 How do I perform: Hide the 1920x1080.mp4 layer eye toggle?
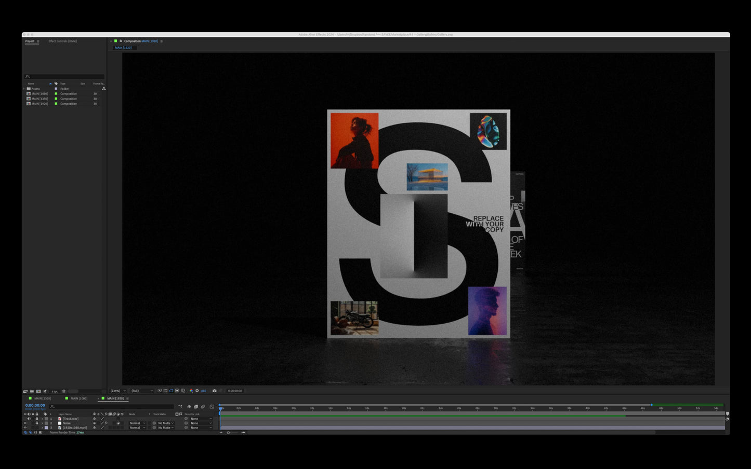(x=25, y=427)
